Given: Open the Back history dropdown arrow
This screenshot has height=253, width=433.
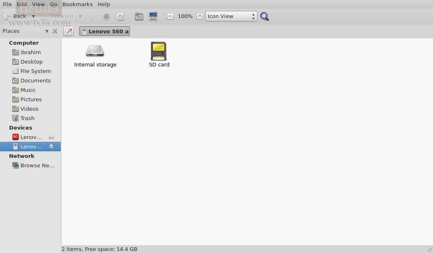Looking at the screenshot, I should click(x=33, y=16).
